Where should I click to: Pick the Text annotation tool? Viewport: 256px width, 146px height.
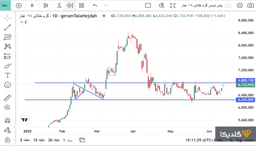point(7,75)
